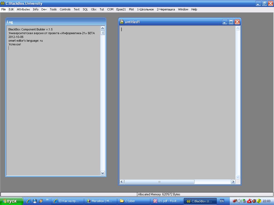Expand hidden quick launch icons chevron
Viewport: 274px width, 205px height.
(x=47, y=200)
